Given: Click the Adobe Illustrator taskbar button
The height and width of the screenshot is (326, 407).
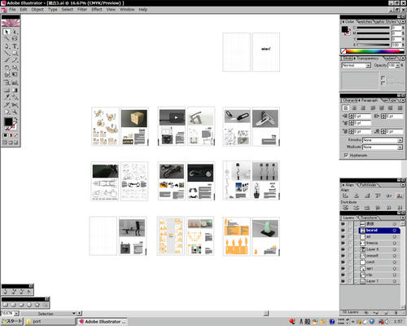Looking at the screenshot, I should 103,321.
